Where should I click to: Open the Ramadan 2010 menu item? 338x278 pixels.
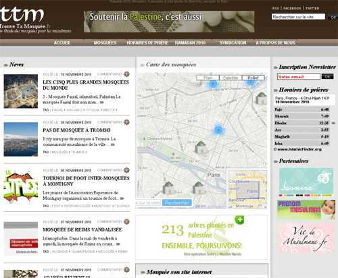(190, 43)
